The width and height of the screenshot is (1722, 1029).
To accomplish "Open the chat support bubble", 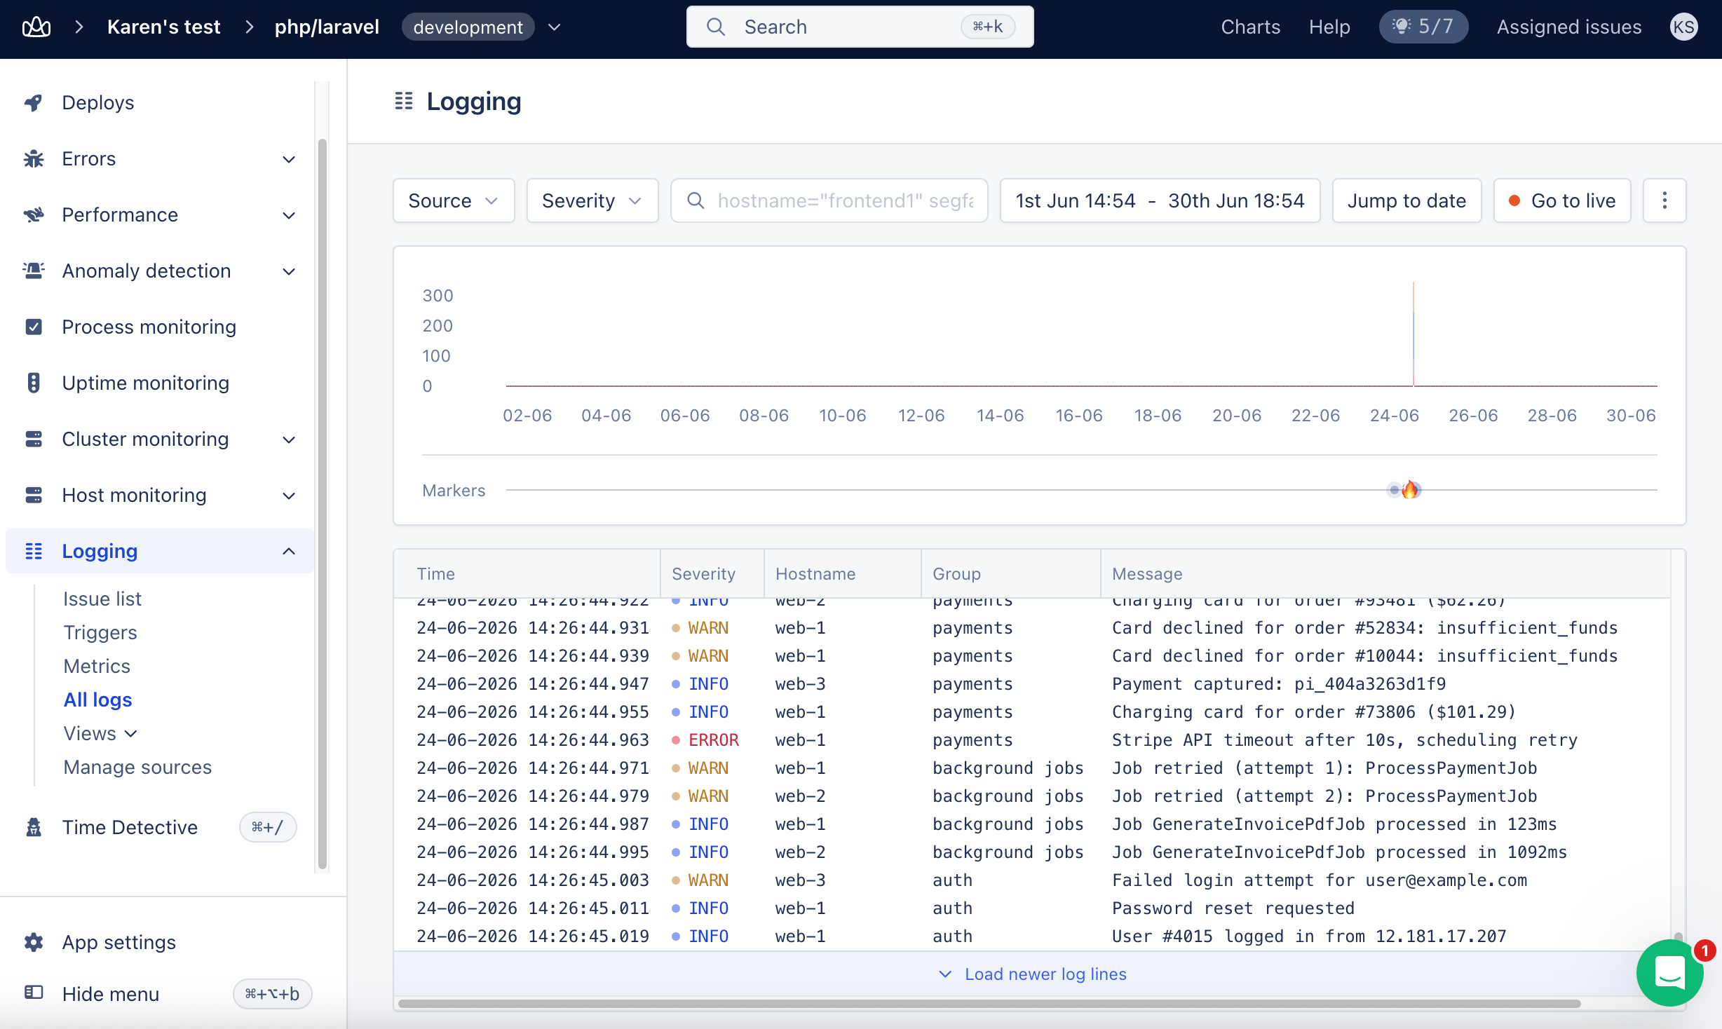I will coord(1669,973).
